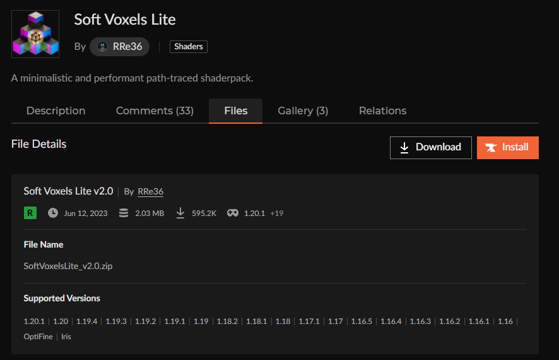Open RRe36 author profile chip

click(x=119, y=47)
